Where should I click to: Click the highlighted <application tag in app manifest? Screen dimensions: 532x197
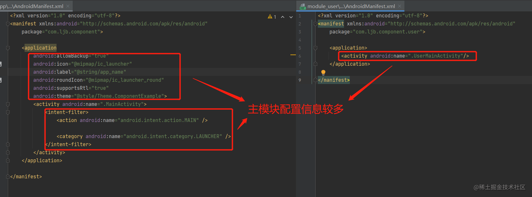(39, 48)
